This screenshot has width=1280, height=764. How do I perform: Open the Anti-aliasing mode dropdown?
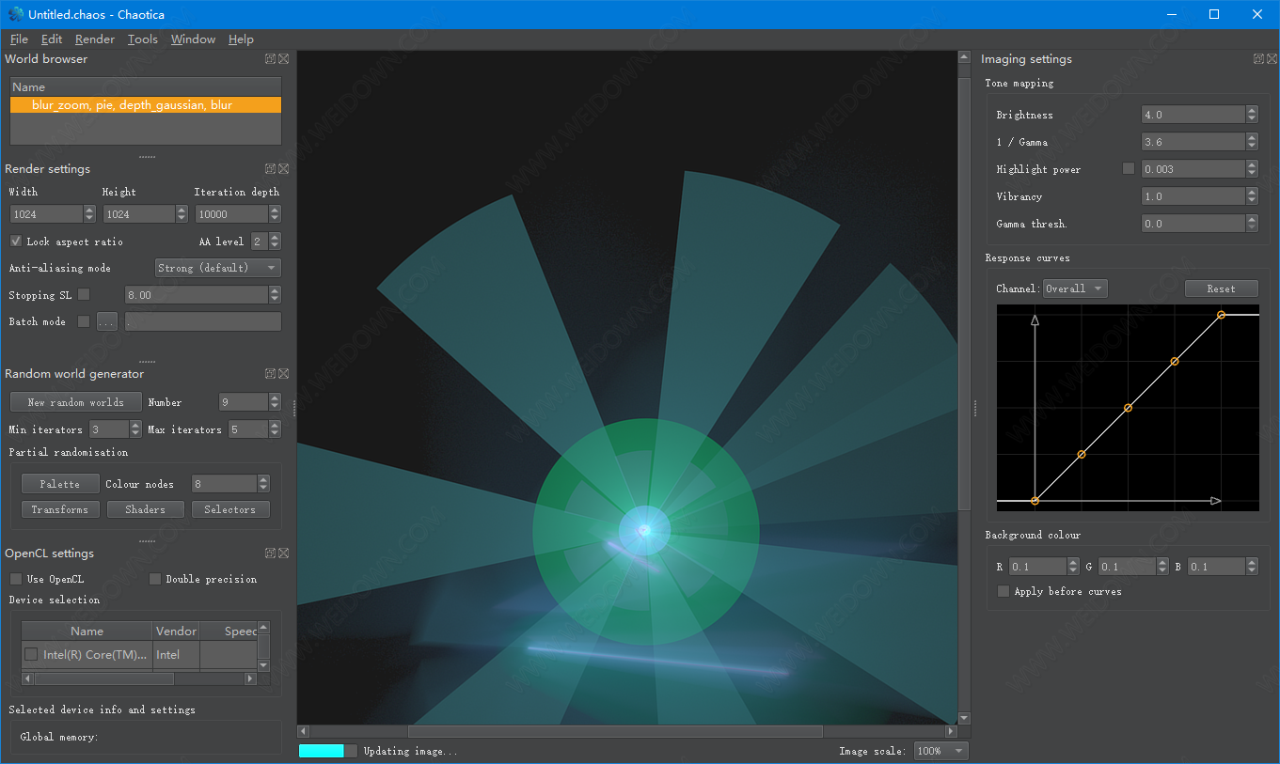click(217, 268)
